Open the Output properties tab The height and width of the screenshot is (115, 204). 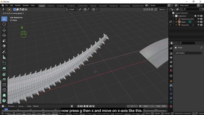click(x=171, y=58)
